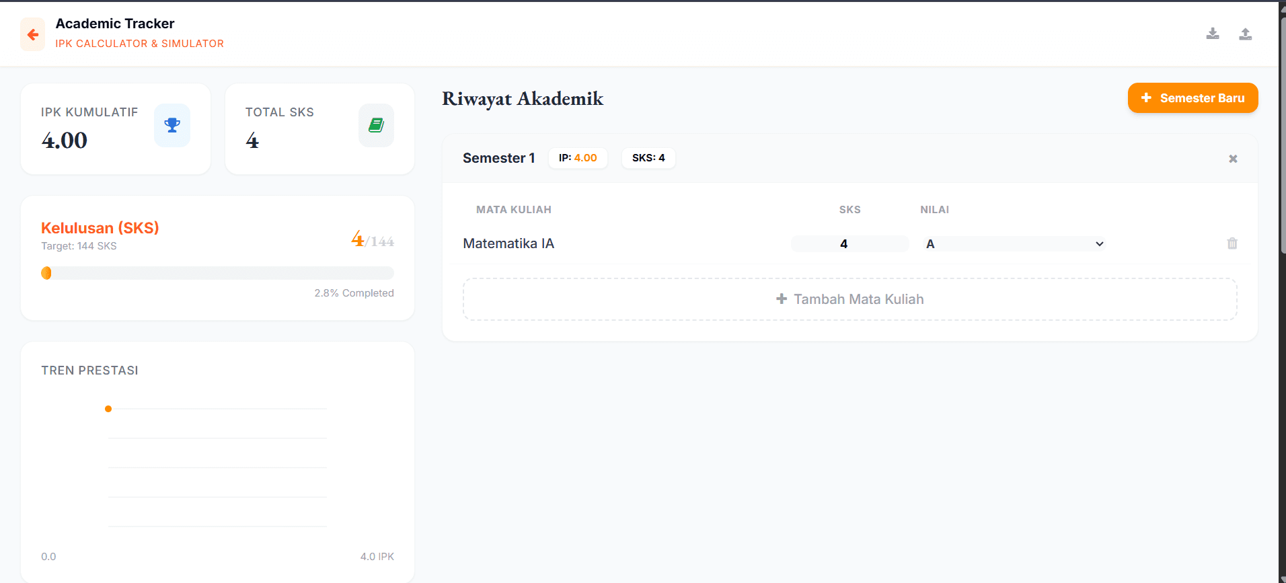The image size is (1286, 583).
Task: Click the Total SKS label
Action: 279,112
